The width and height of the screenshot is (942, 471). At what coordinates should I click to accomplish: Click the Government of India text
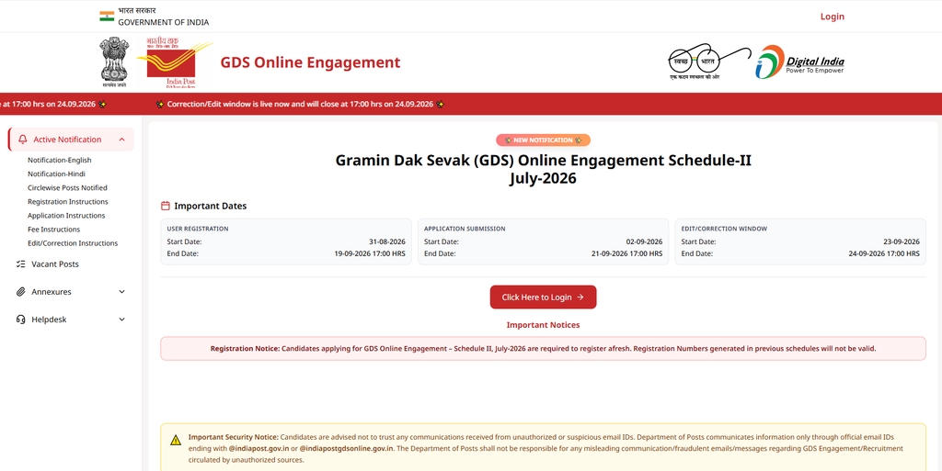pos(164,22)
